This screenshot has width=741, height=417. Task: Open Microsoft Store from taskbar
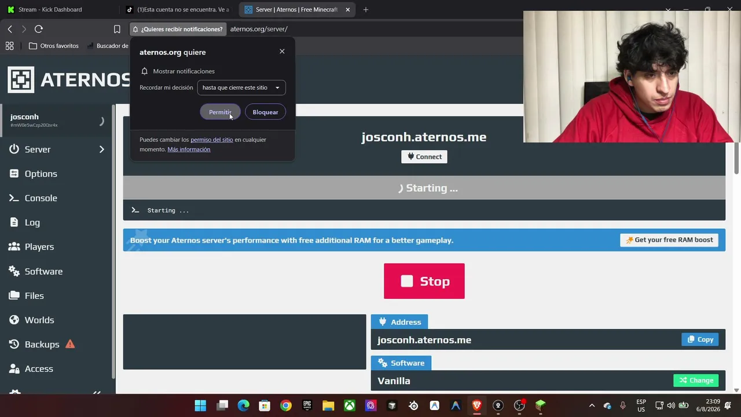pos(265,405)
